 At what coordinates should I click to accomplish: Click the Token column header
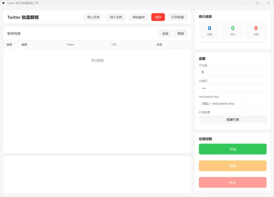point(70,44)
